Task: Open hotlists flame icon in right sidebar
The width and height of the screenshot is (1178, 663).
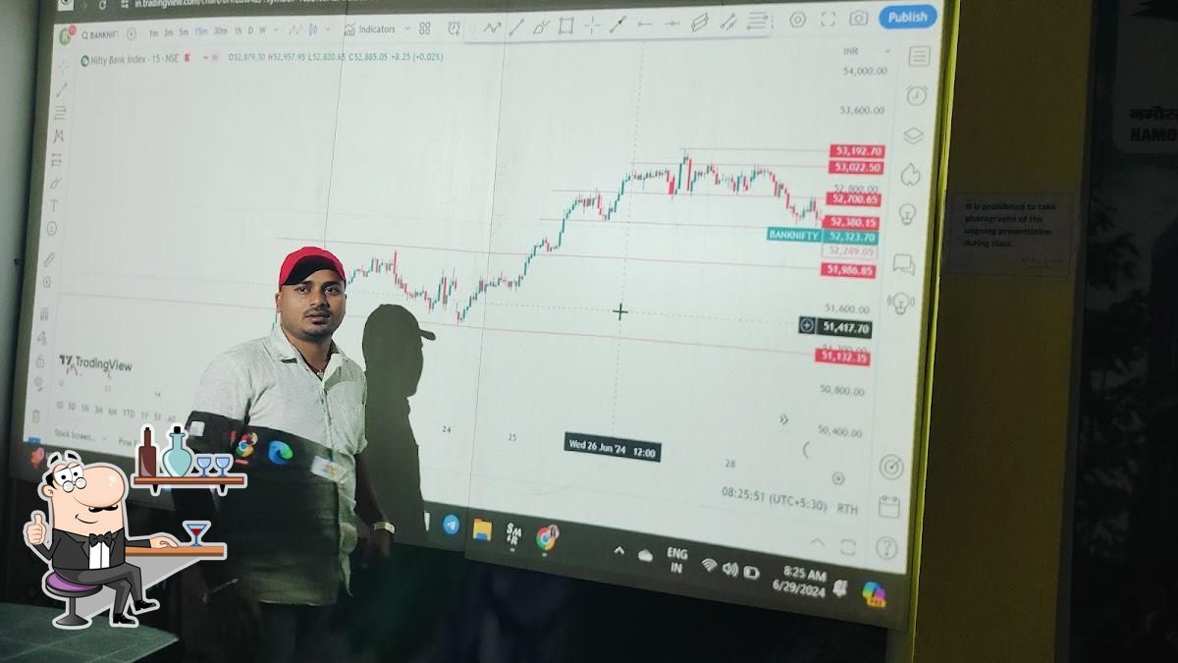Action: point(910,175)
